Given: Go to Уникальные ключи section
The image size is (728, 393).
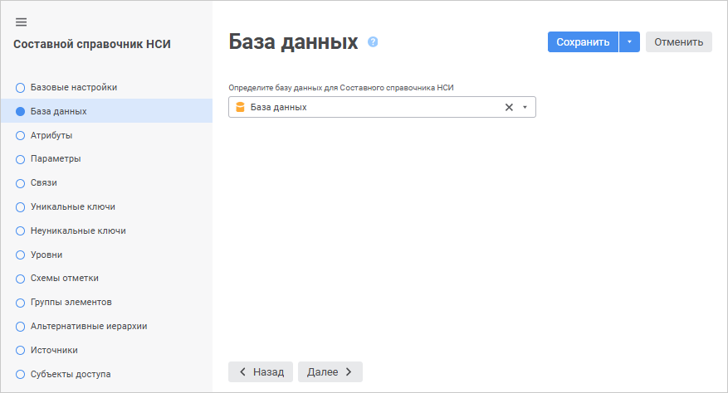Looking at the screenshot, I should click(x=72, y=206).
